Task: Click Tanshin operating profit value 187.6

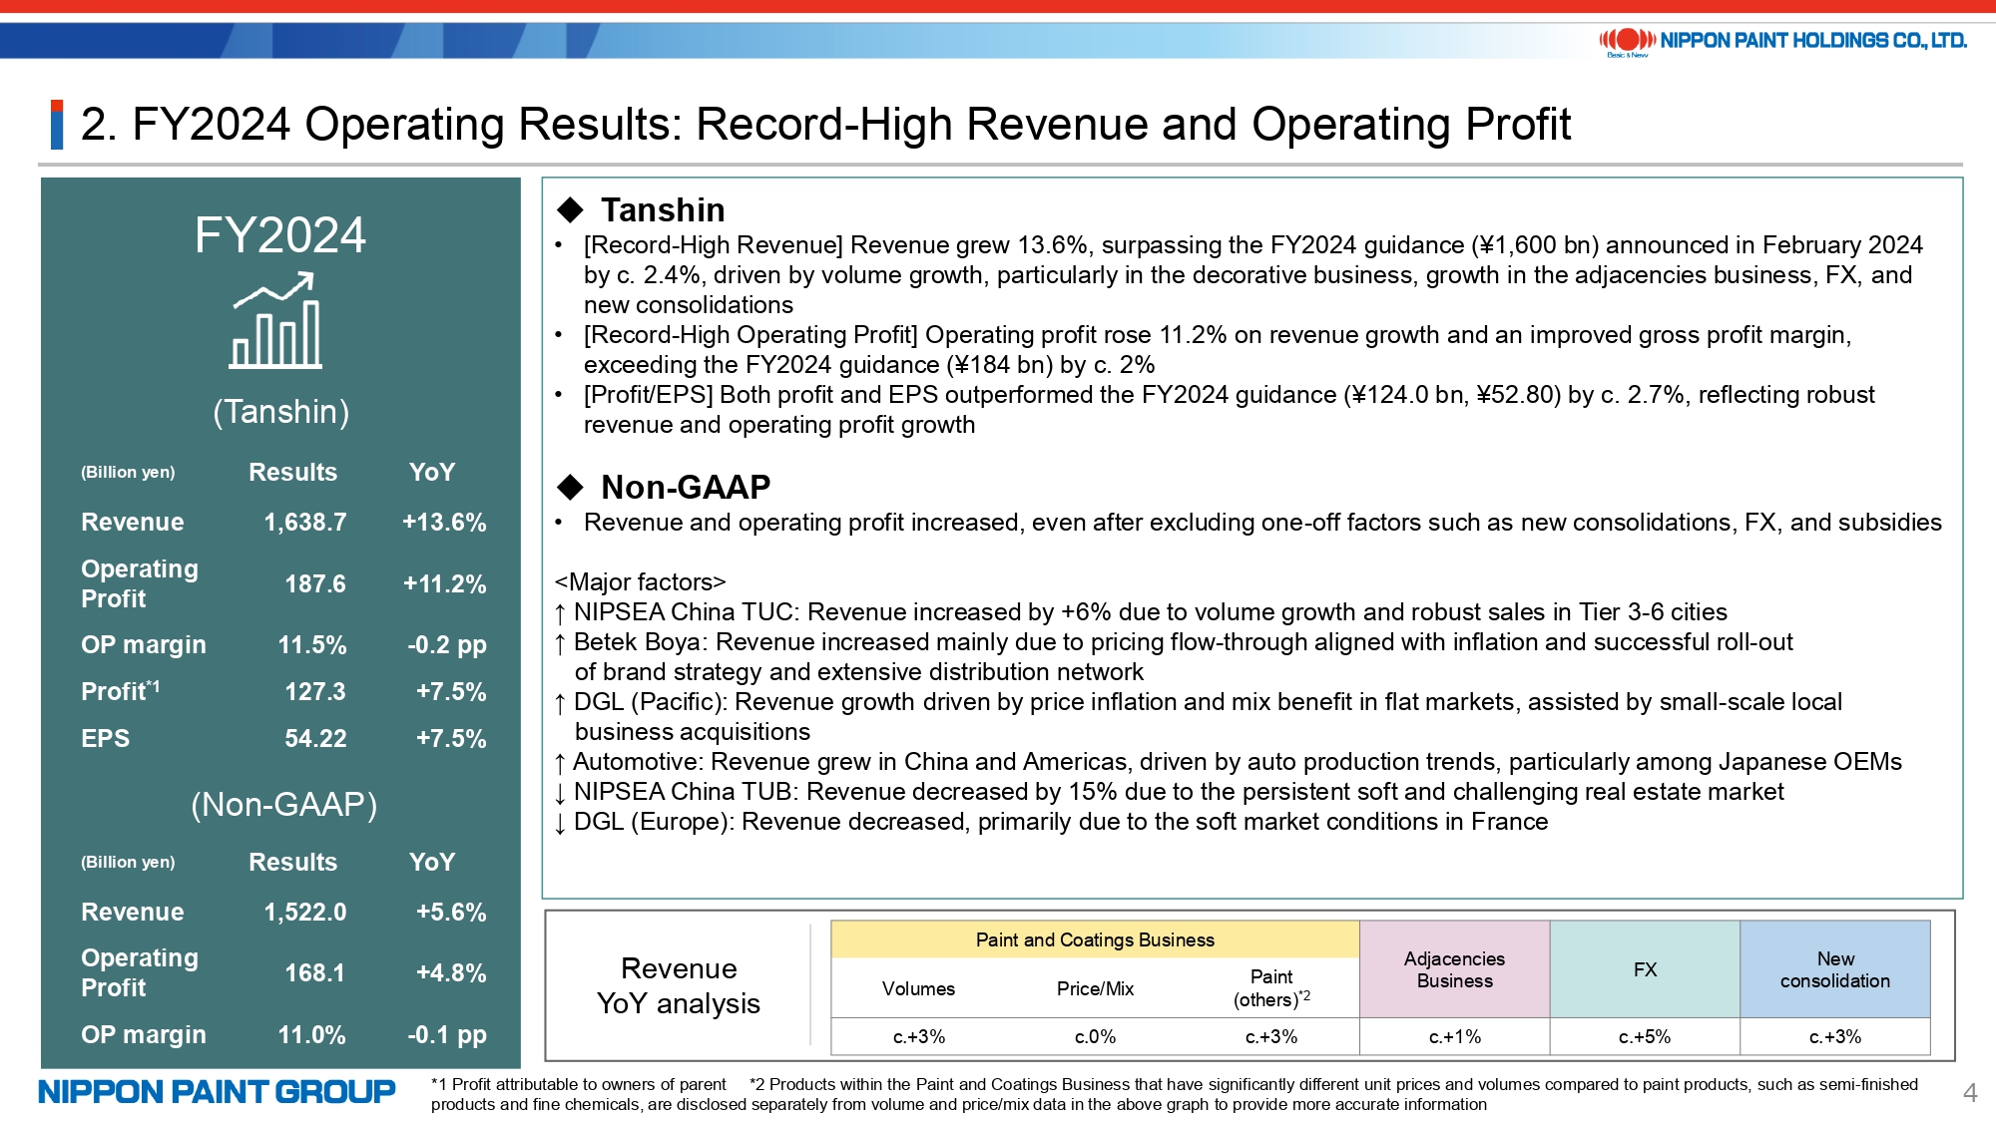Action: (x=315, y=583)
